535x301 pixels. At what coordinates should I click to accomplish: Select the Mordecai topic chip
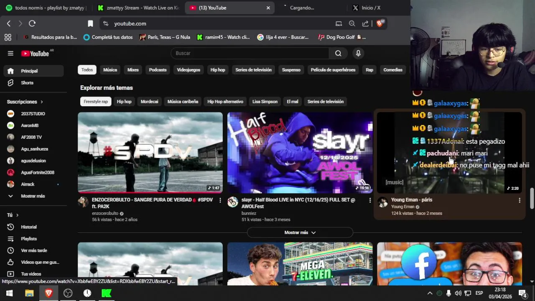click(149, 102)
